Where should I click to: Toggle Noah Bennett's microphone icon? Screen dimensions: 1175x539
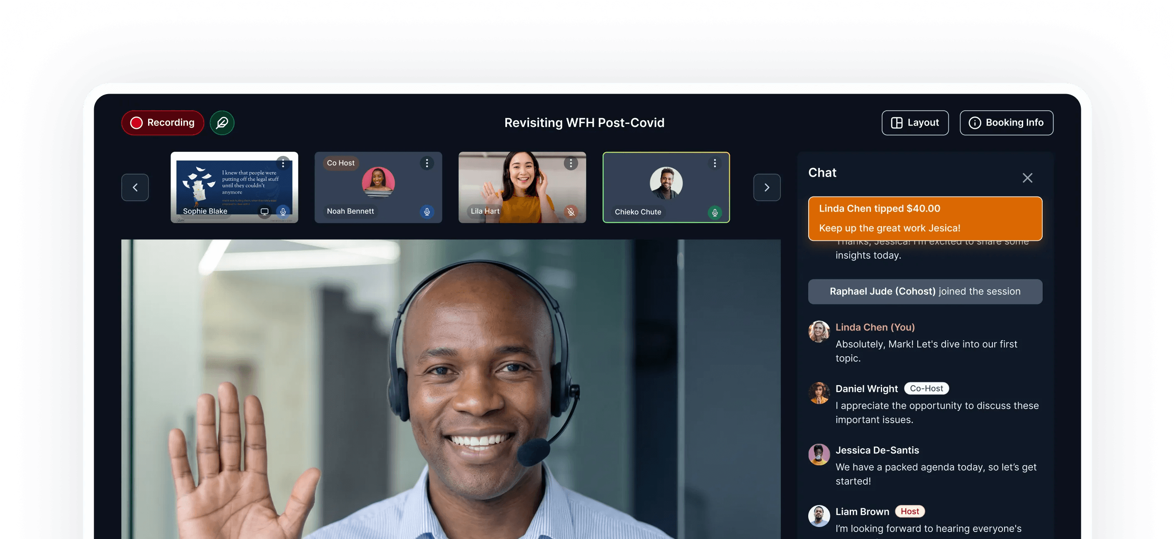click(x=427, y=211)
